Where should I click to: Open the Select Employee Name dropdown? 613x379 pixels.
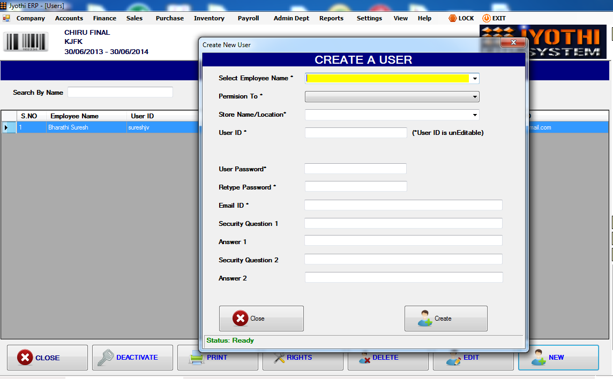(x=475, y=78)
